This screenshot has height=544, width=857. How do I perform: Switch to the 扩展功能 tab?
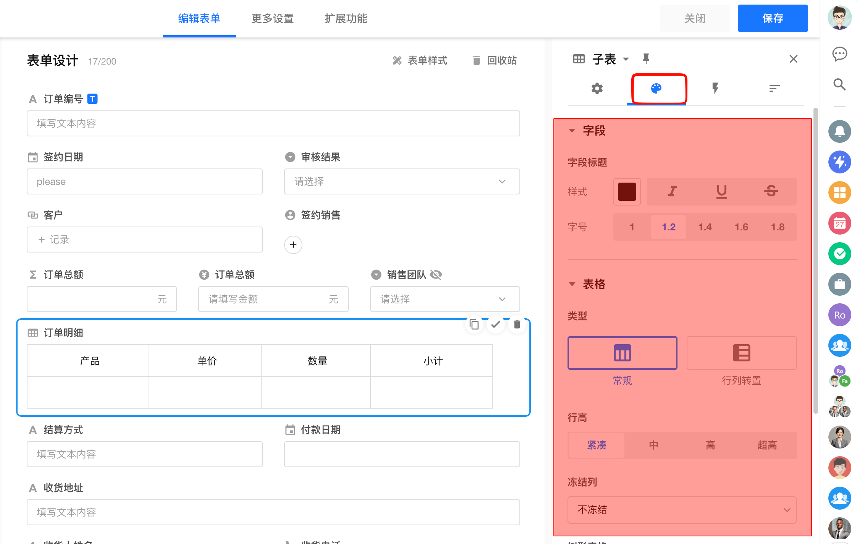pyautogui.click(x=346, y=18)
